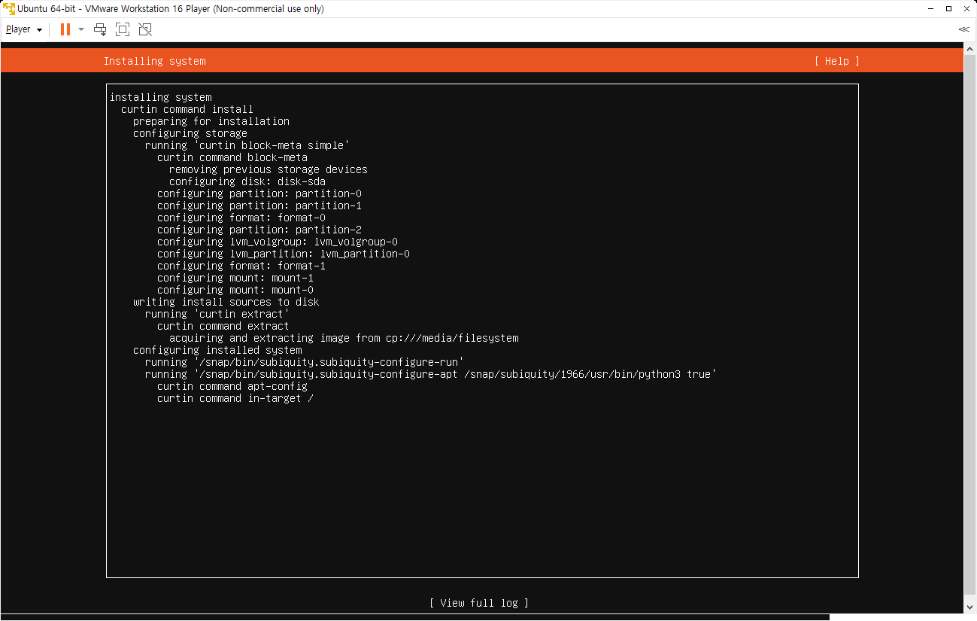Enter full screen mode
The height and width of the screenshot is (621, 977).
pyautogui.click(x=123, y=29)
